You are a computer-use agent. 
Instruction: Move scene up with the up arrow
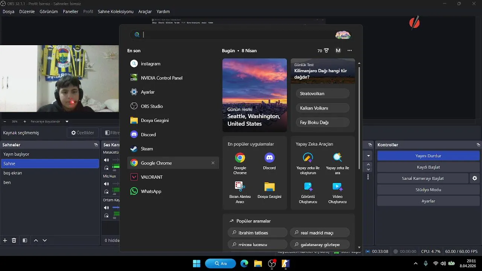coord(36,240)
